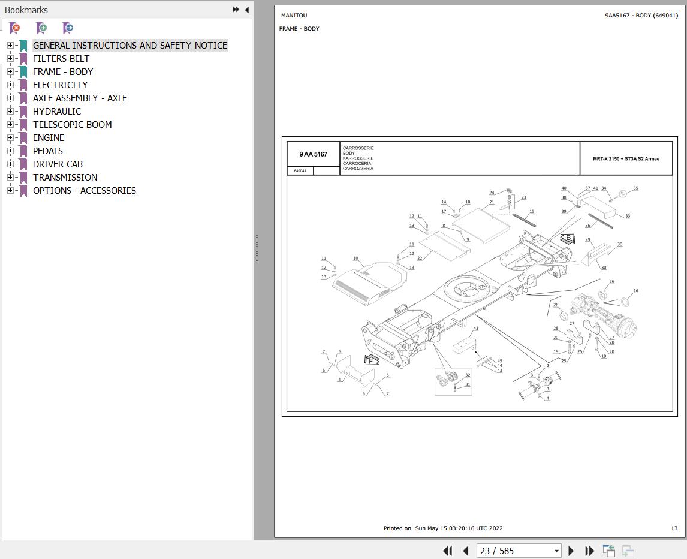Expand the ENGINE bookmark tree node
Viewport: 687px width, 559px height.
coord(10,138)
